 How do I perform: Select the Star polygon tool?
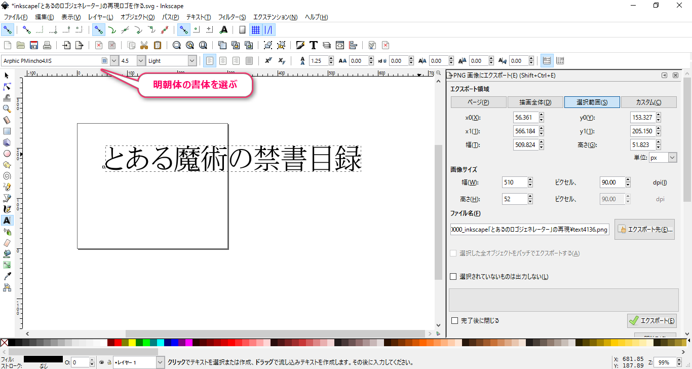[x=7, y=165]
